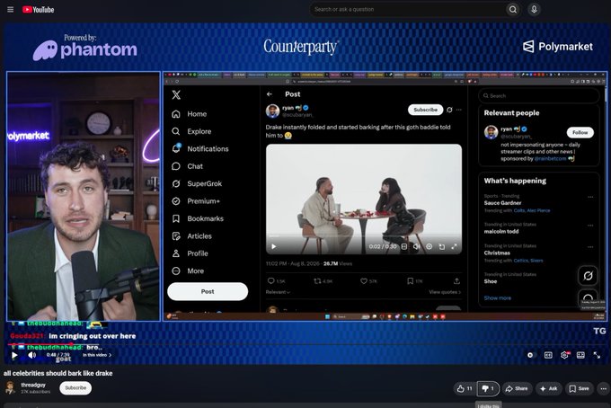Click share upload icon under the tweet
The image size is (611, 408).
(456, 281)
